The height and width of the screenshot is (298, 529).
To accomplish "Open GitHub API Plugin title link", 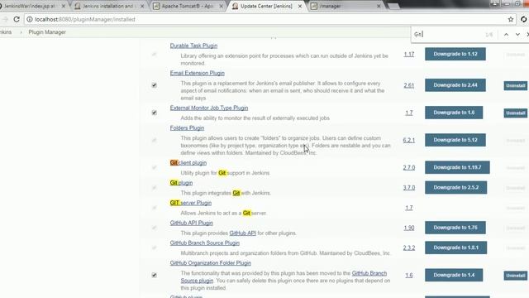I will click(x=191, y=223).
